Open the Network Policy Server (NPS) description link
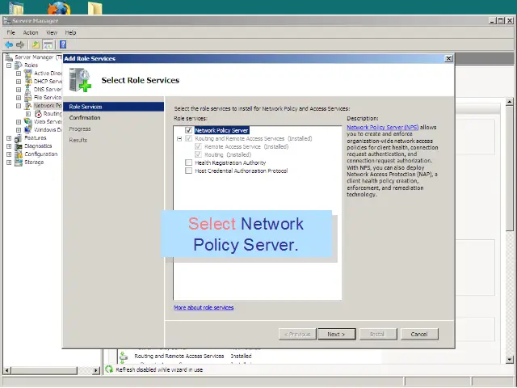 (383, 127)
